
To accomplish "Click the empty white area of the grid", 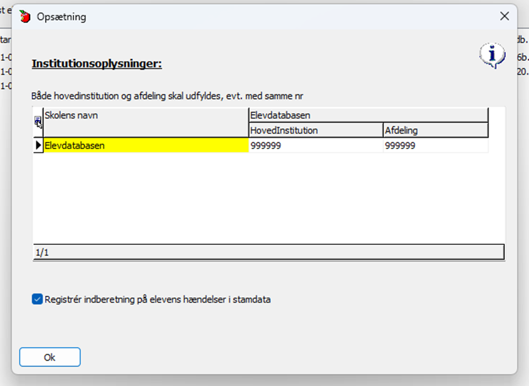I will pos(269,199).
